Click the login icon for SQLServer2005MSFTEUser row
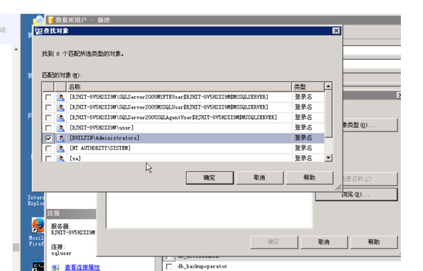 [61, 97]
